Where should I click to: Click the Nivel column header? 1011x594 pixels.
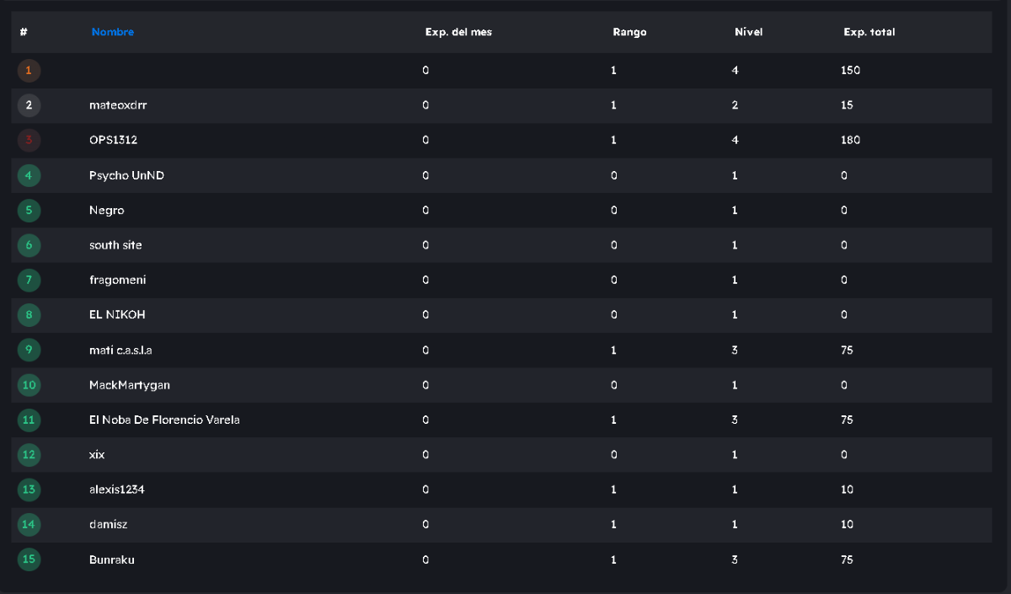click(748, 32)
